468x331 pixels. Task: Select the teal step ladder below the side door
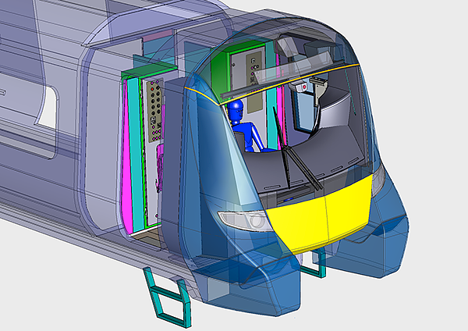(x=167, y=296)
